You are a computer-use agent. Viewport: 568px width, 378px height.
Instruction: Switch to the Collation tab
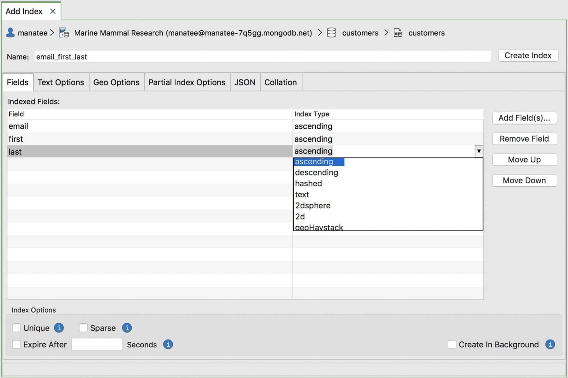click(281, 82)
